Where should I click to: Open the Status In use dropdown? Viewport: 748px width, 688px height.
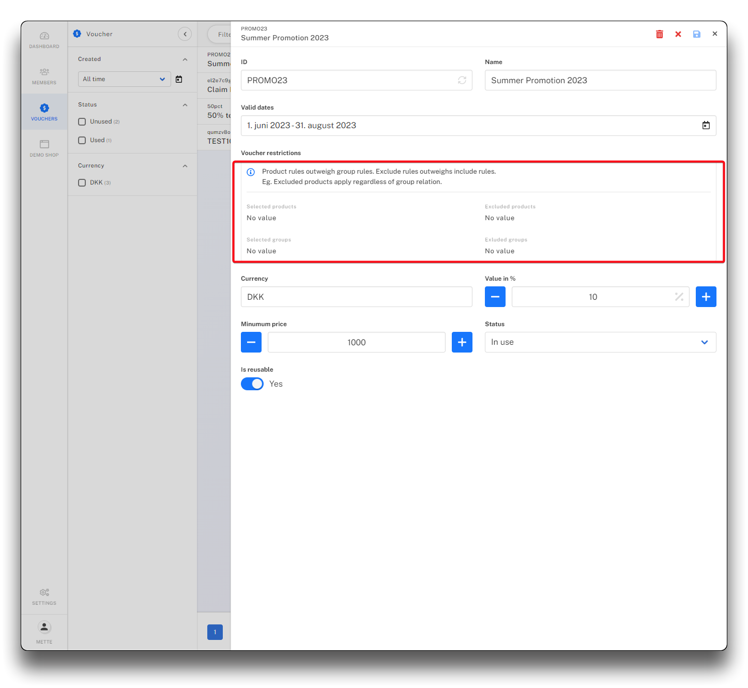click(600, 342)
